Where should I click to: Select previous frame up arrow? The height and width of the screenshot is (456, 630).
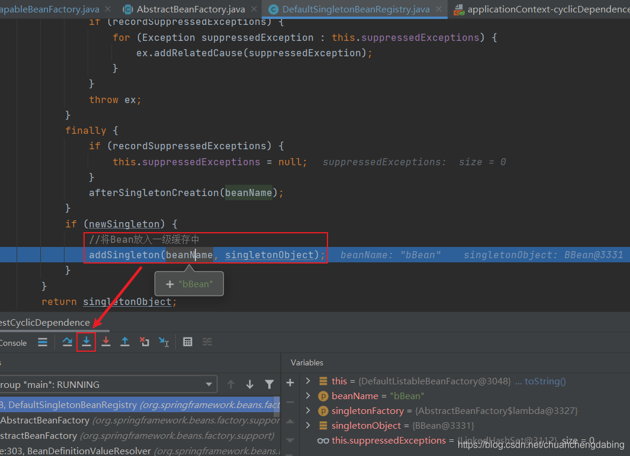pos(231,384)
